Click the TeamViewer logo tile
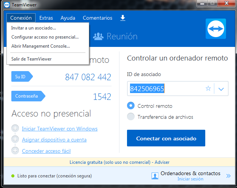This screenshot has height=188, width=237. (216, 29)
